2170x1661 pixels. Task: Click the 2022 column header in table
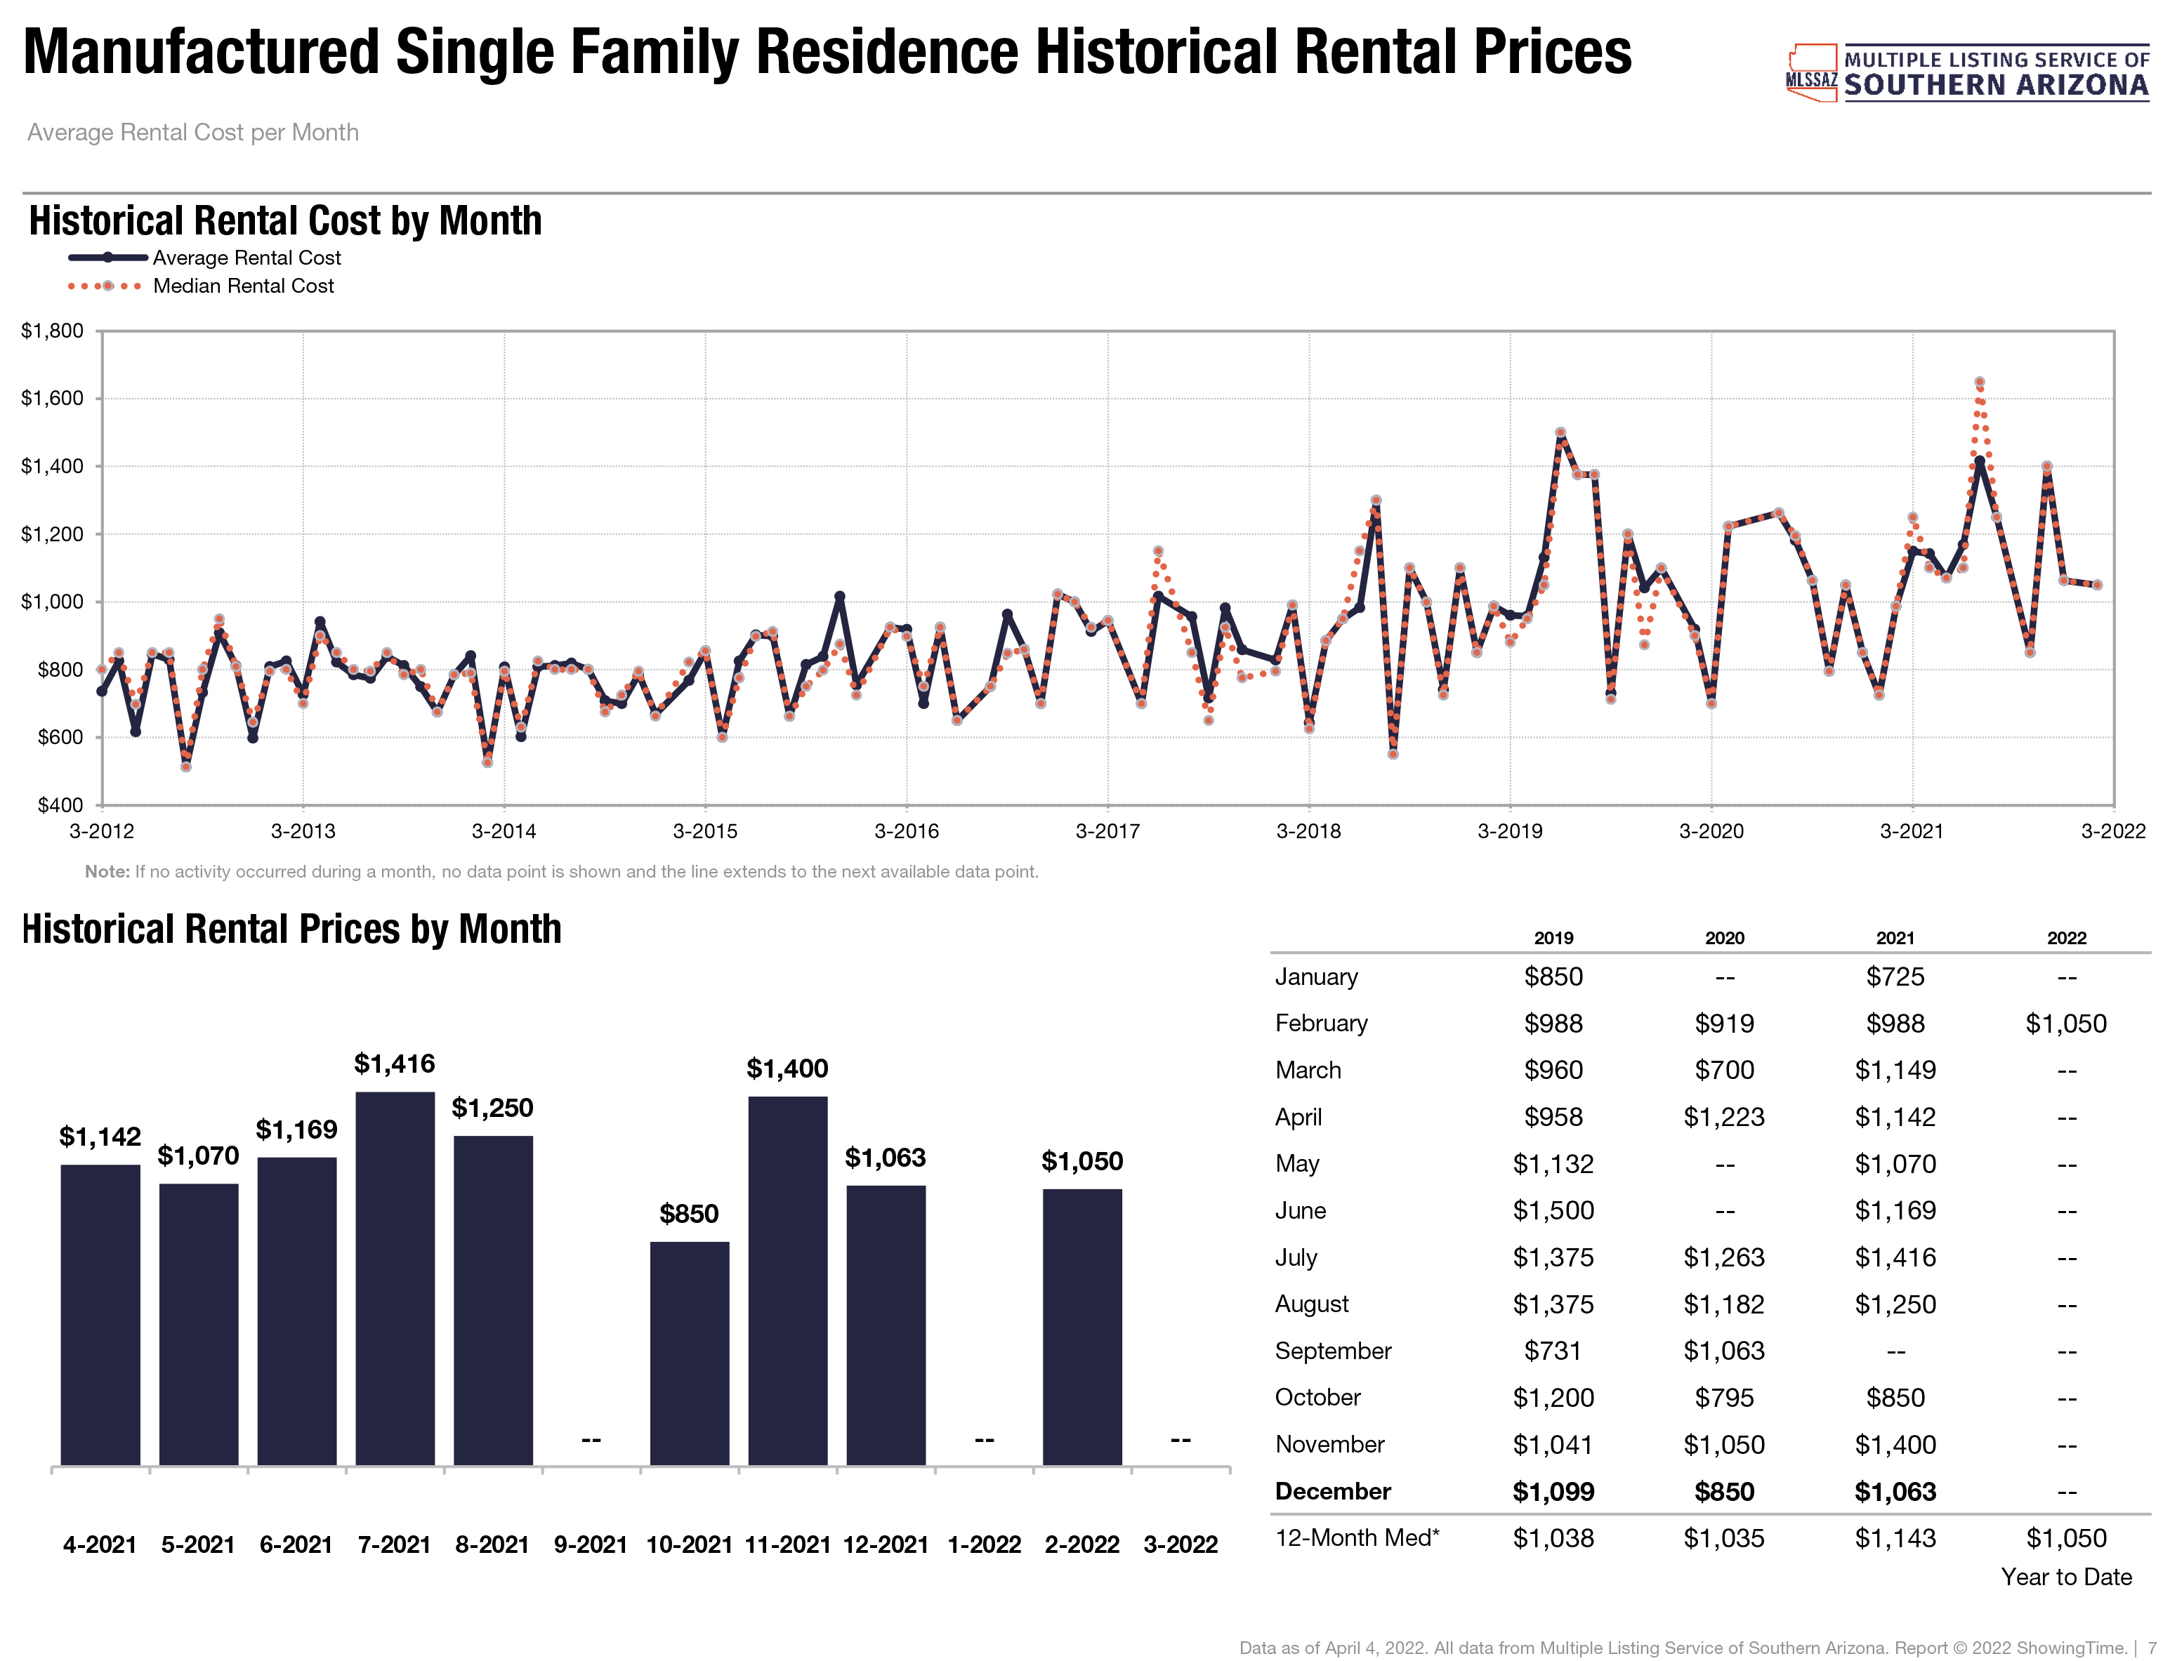(2066, 937)
